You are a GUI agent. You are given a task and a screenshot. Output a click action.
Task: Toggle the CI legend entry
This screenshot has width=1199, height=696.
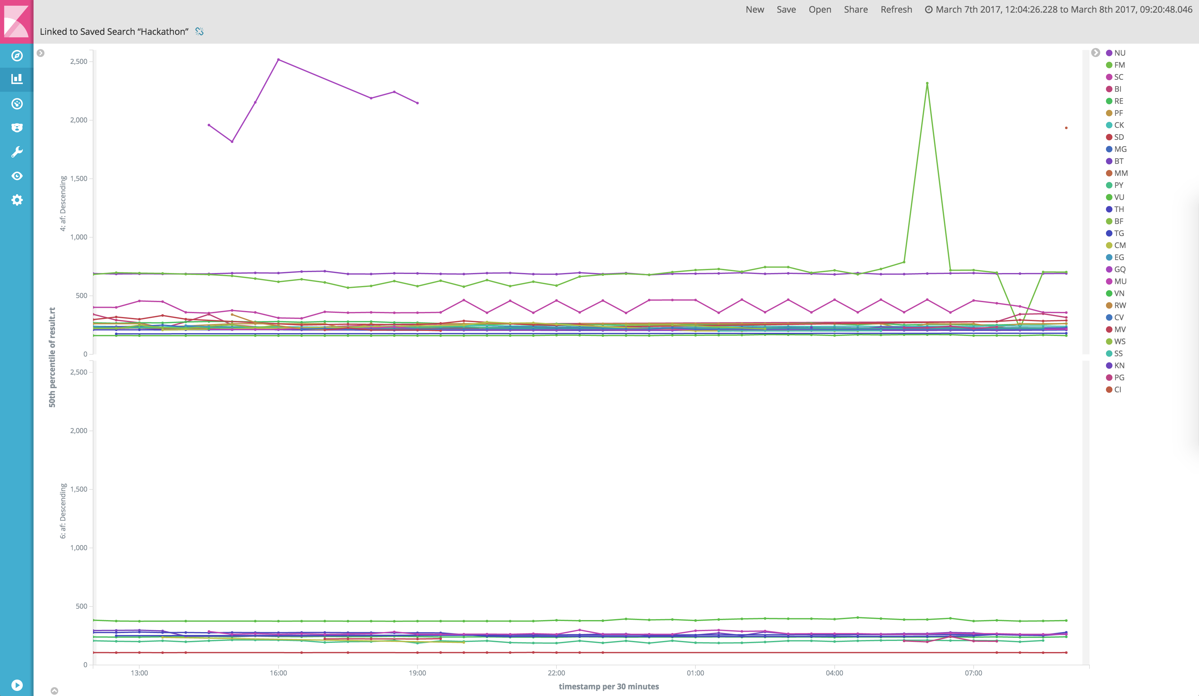tap(1117, 389)
